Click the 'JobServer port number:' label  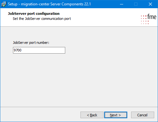31,43
